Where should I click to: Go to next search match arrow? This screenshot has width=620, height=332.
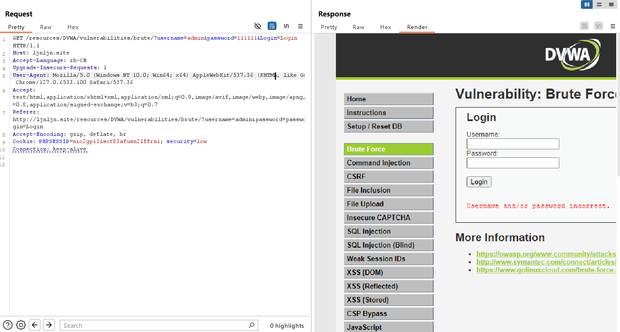(49, 325)
